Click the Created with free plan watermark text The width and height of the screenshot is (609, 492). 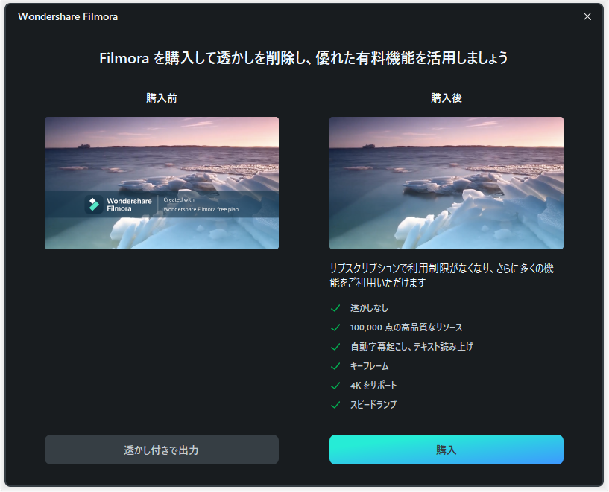pos(201,205)
